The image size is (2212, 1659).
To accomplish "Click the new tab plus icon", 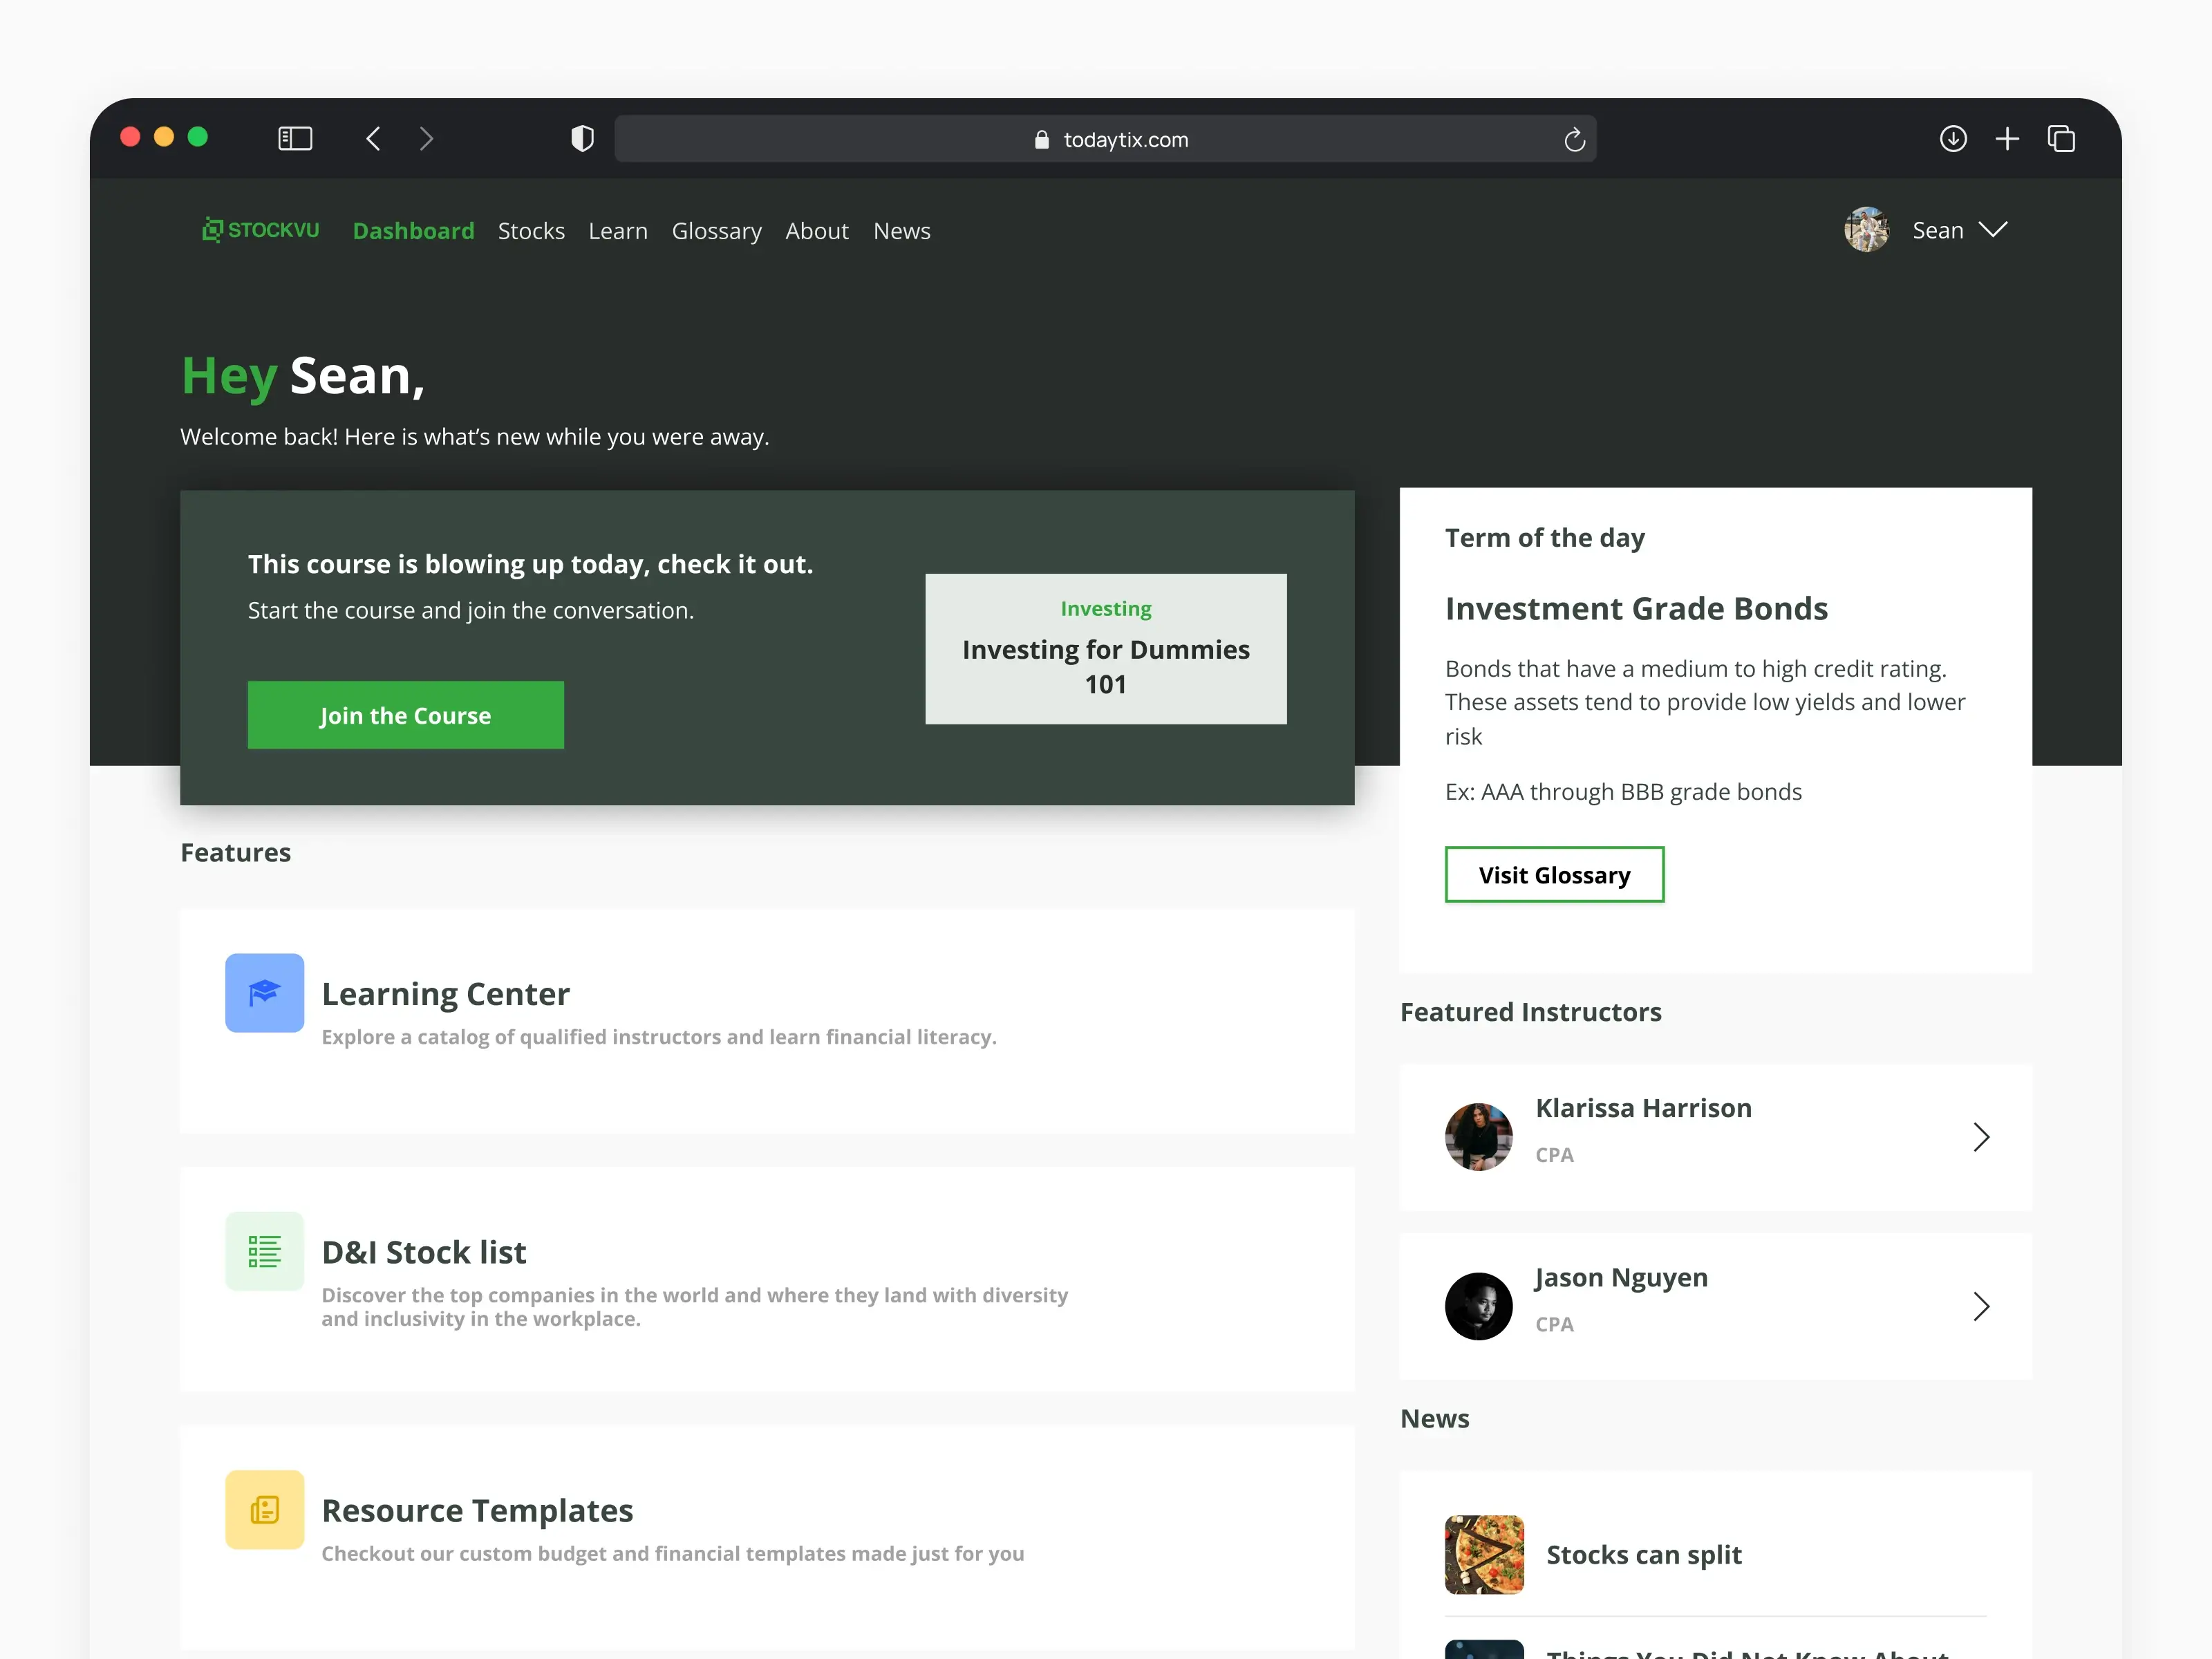I will (x=2007, y=138).
